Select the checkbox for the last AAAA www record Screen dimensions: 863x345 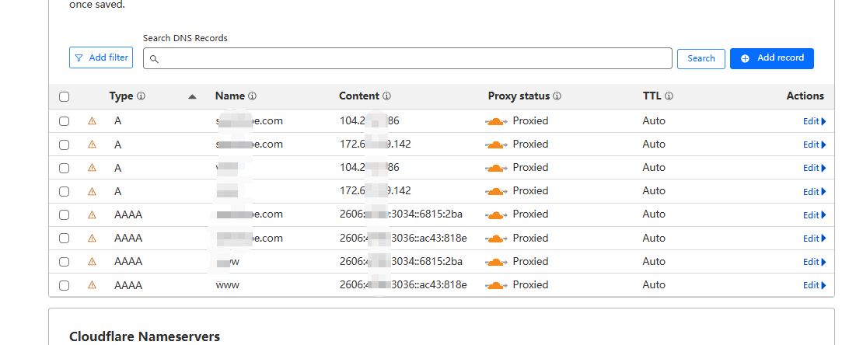click(x=65, y=285)
